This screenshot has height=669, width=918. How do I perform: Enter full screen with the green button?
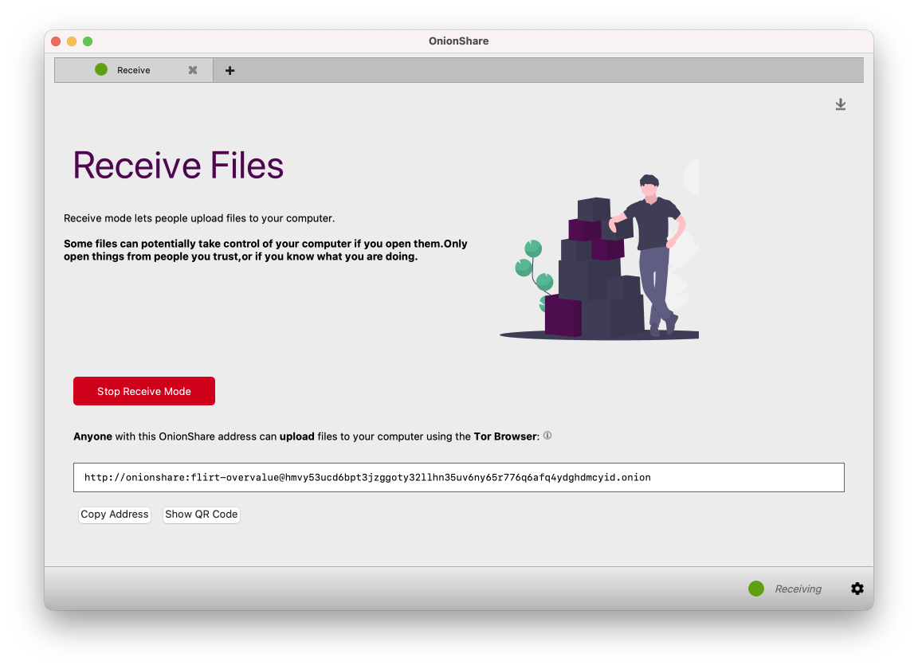88,41
